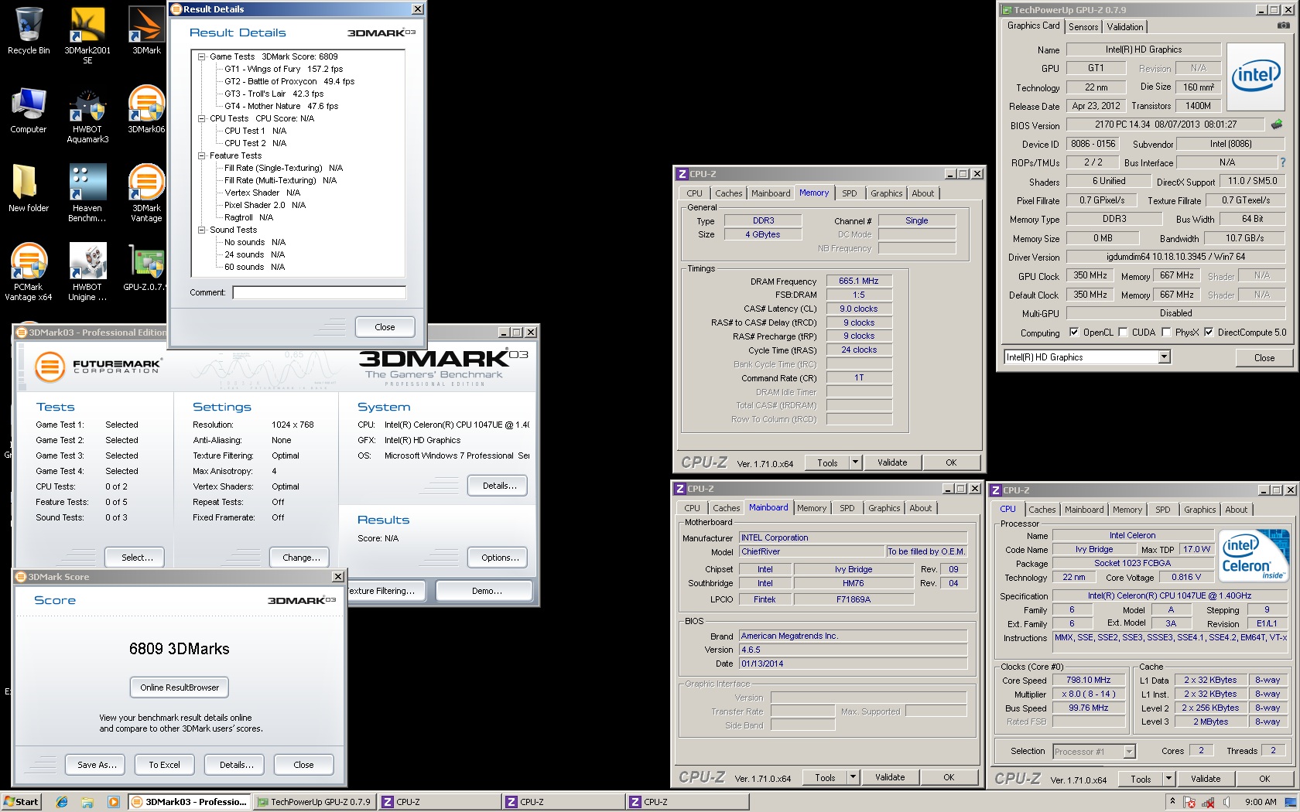Click the Bus Interface question mark icon
The width and height of the screenshot is (1300, 812).
tap(1282, 162)
